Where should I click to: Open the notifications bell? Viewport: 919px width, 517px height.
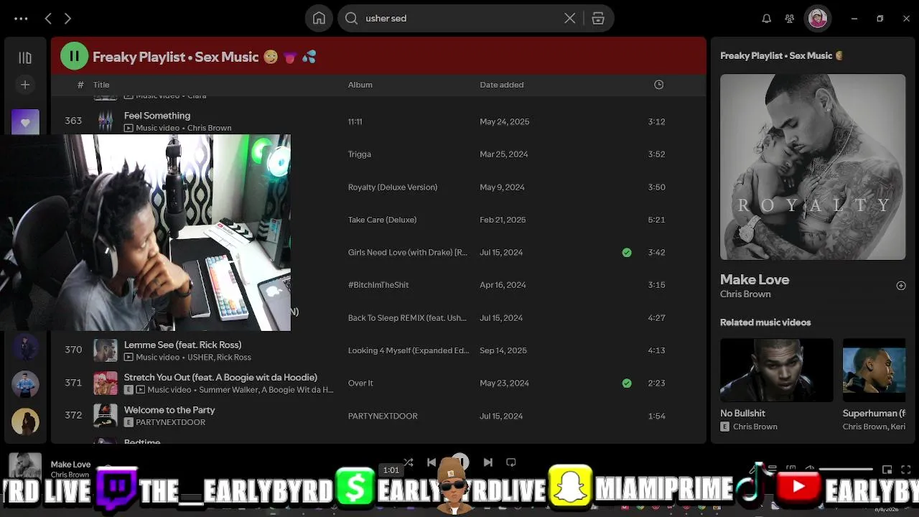pos(767,19)
